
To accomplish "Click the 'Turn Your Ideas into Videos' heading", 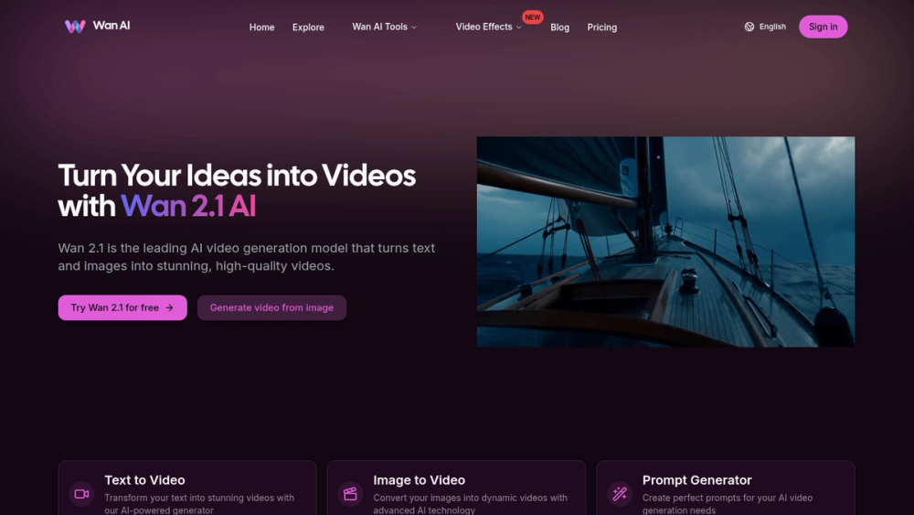I will tap(237, 175).
